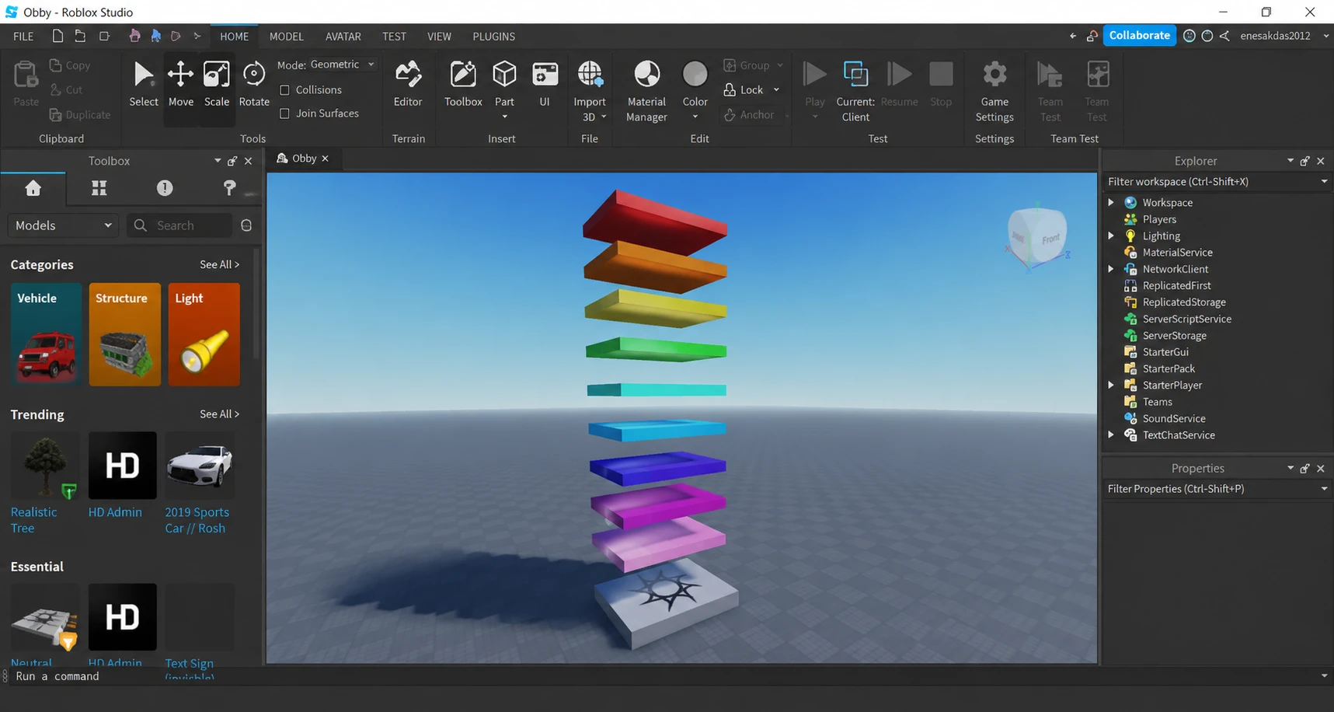The height and width of the screenshot is (712, 1334).
Task: Click the view orientation cube
Action: (1037, 236)
